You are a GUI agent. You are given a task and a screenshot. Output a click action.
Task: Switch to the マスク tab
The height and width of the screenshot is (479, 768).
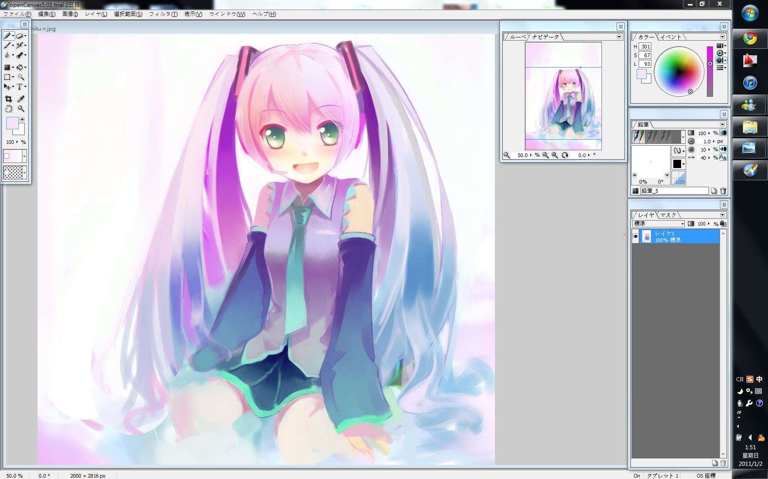click(668, 215)
